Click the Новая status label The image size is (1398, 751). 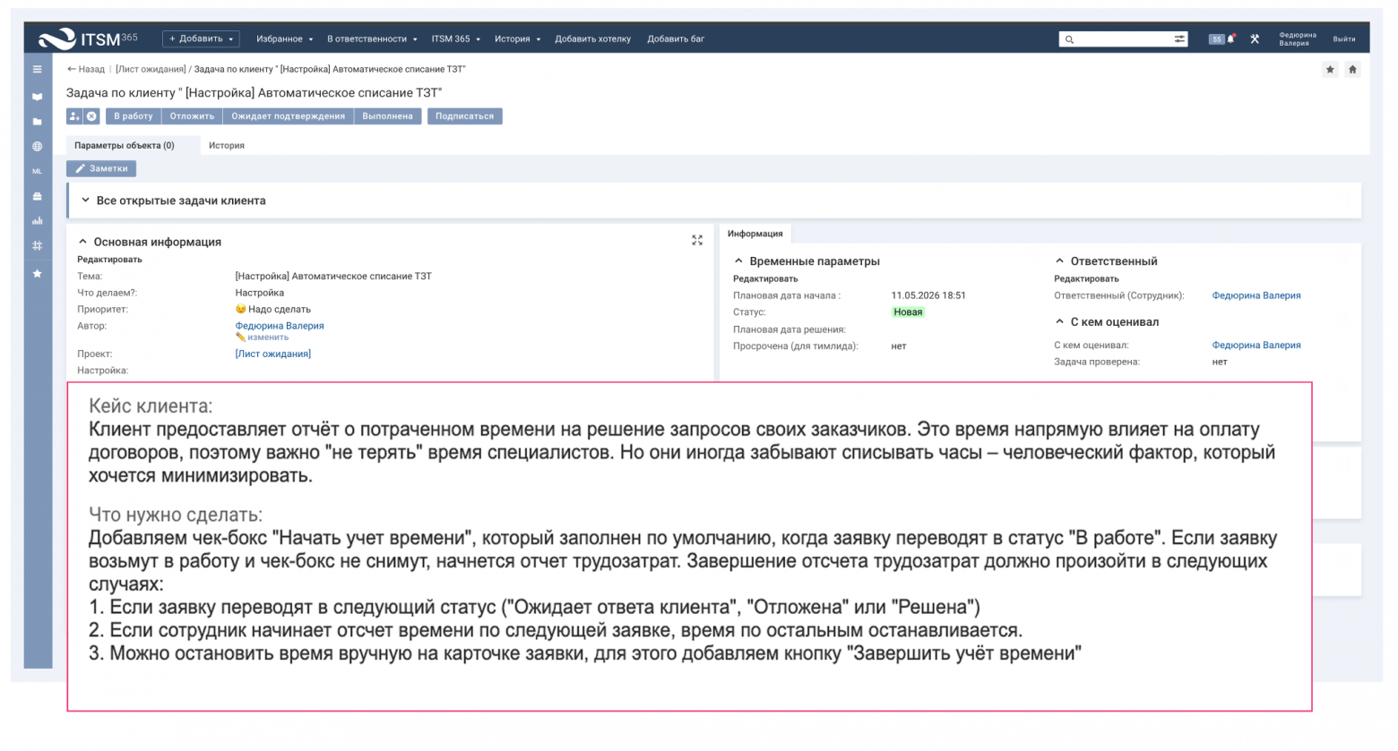(908, 312)
